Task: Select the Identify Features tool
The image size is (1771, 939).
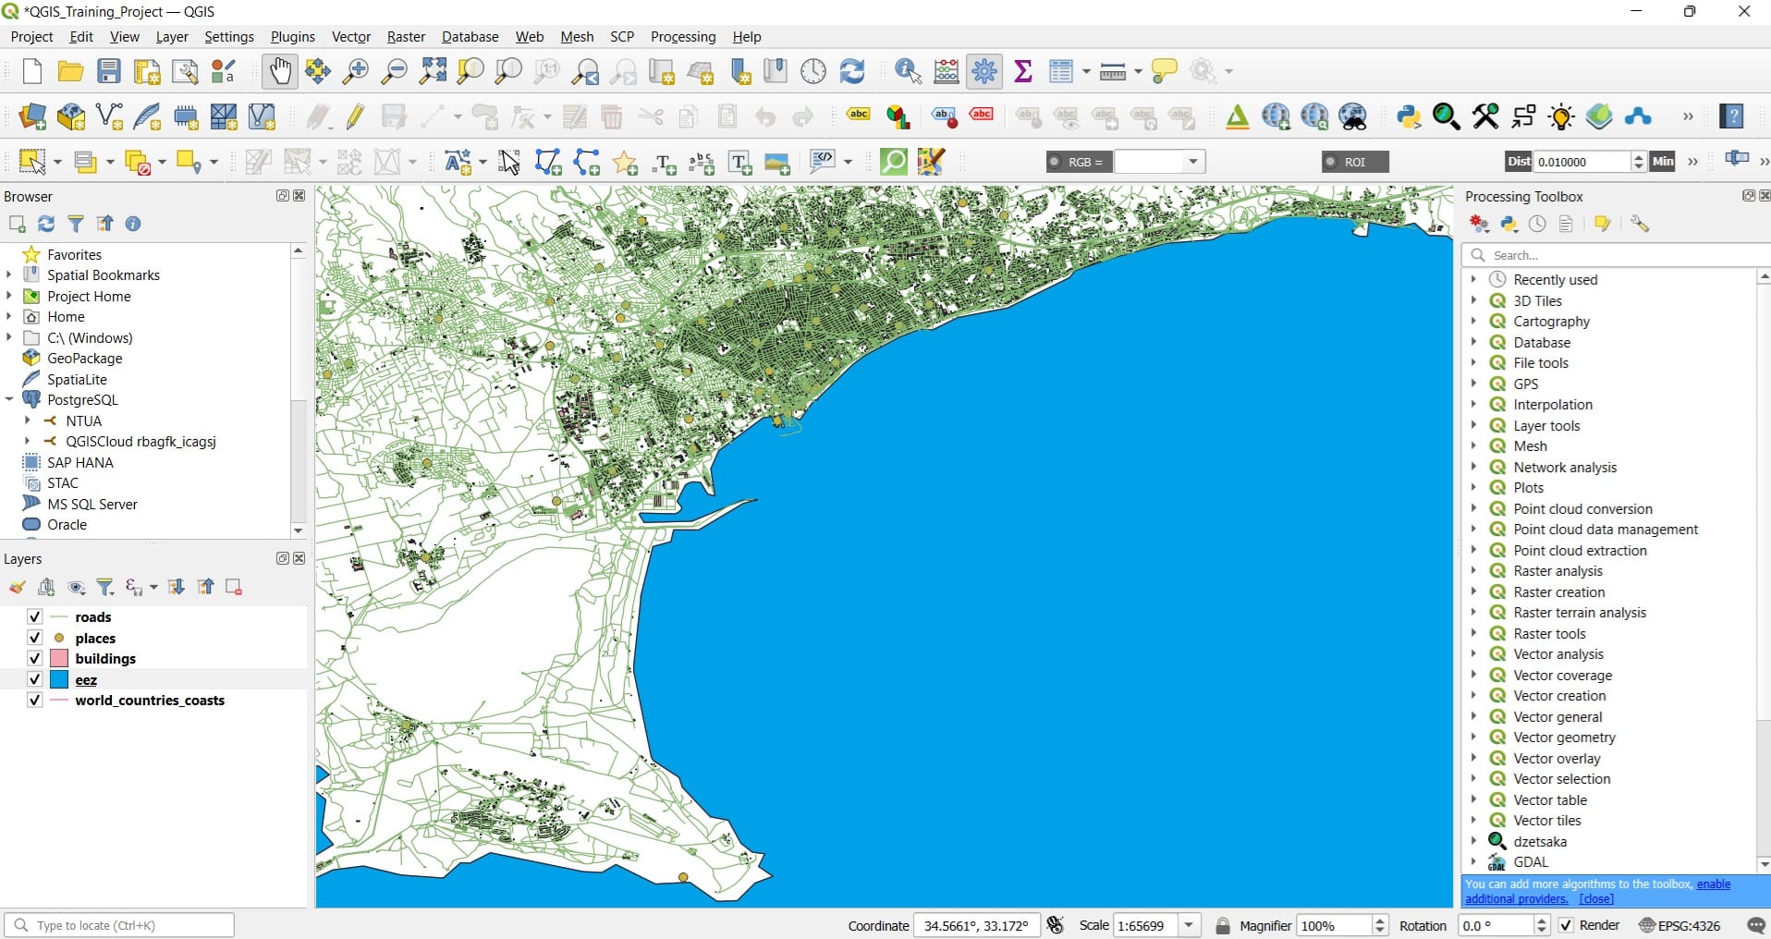Action: pos(909,71)
